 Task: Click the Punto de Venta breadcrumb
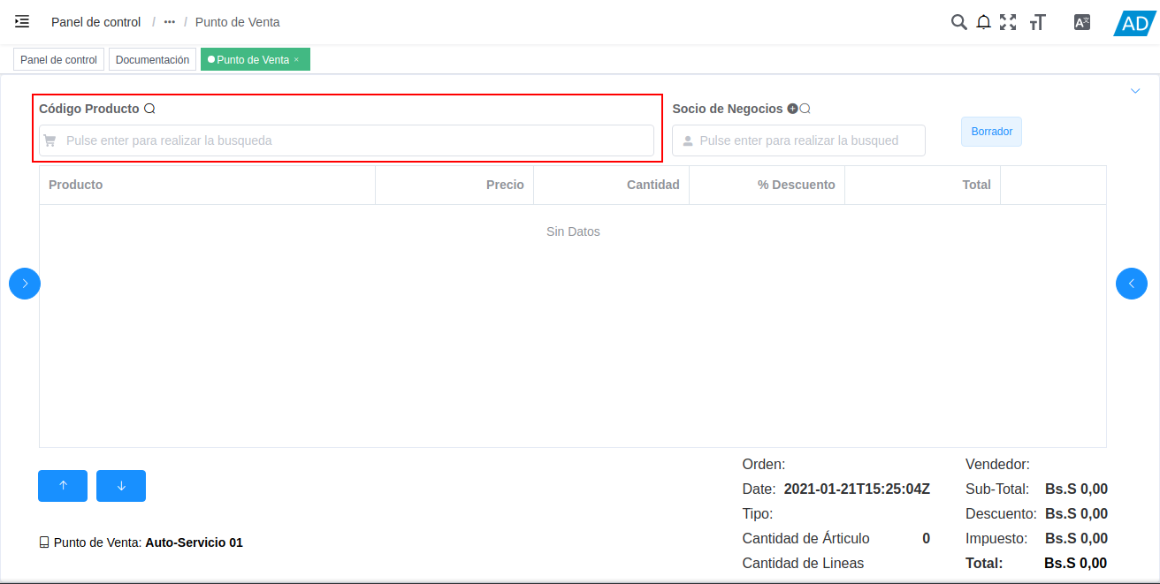click(x=238, y=22)
